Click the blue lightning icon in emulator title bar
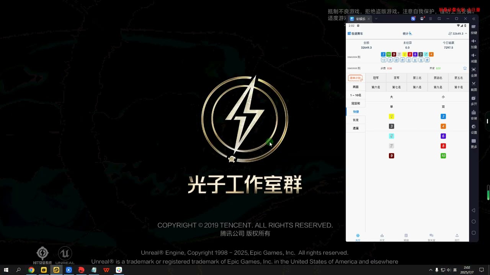This screenshot has height=275, width=490. coord(413,19)
